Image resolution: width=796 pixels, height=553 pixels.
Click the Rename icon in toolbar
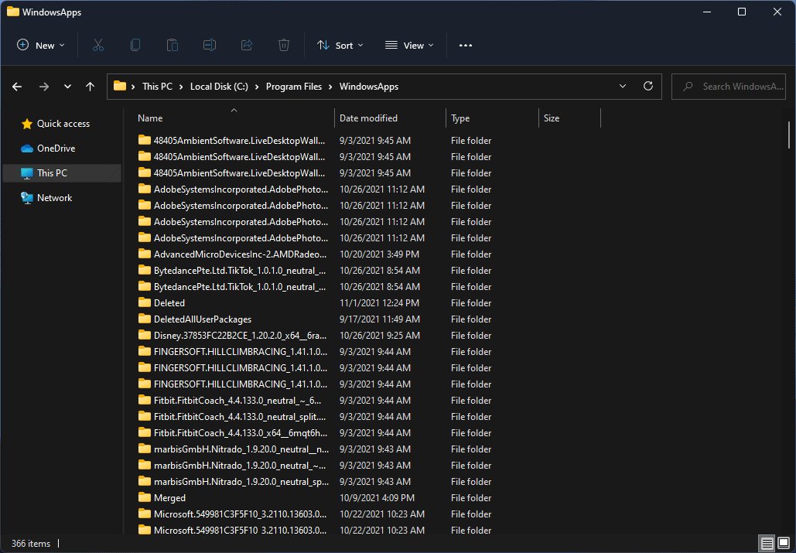[x=210, y=46]
